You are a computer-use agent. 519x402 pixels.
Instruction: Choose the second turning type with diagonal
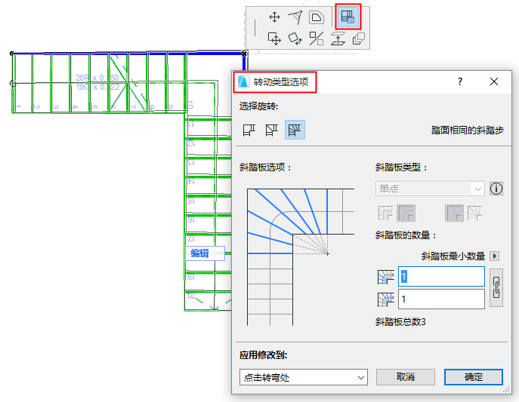(272, 130)
